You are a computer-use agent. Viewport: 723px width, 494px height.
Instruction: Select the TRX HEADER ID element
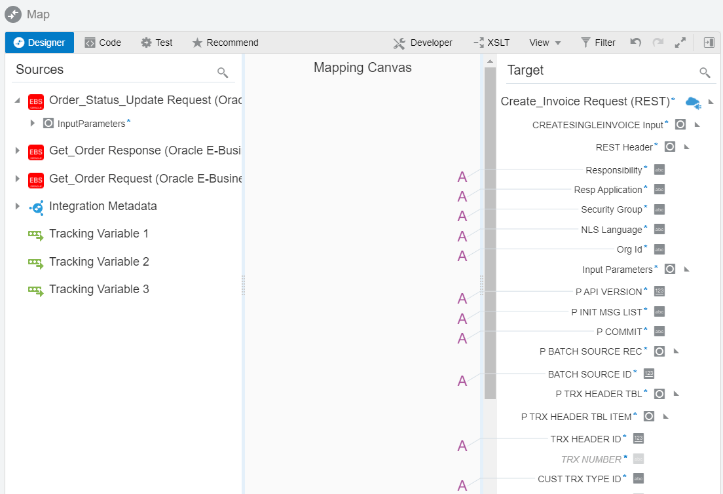click(585, 439)
